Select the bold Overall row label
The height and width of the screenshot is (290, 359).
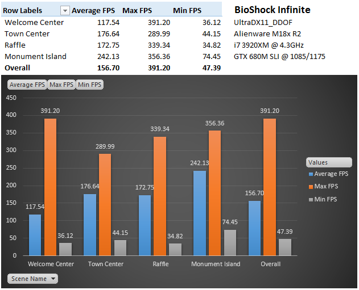[x=17, y=68]
